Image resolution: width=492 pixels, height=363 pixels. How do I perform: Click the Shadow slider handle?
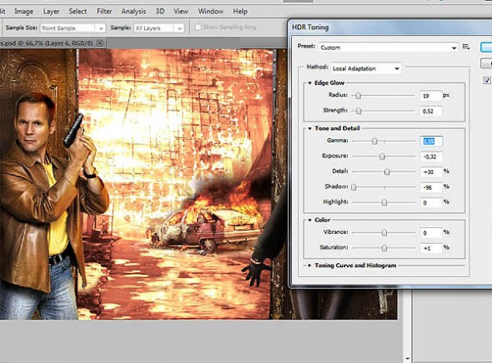pyautogui.click(x=354, y=187)
